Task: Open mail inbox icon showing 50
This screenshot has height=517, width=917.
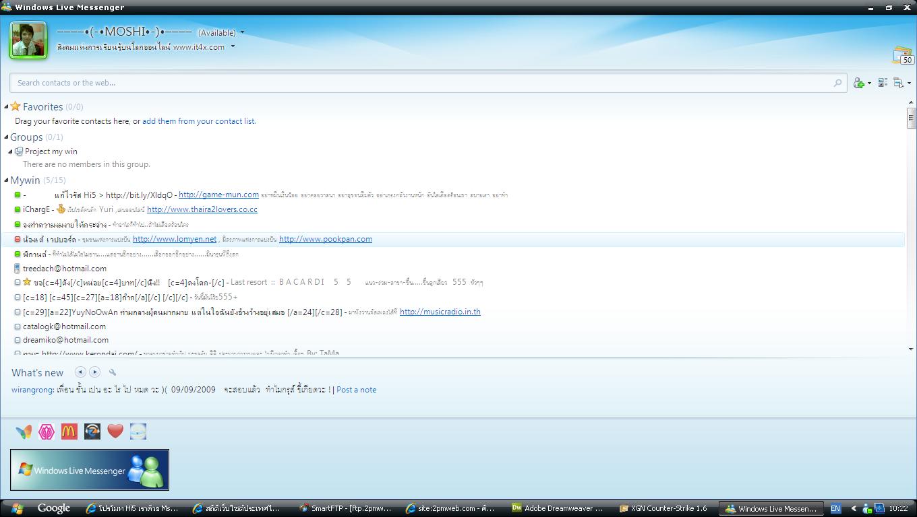Action: point(903,55)
